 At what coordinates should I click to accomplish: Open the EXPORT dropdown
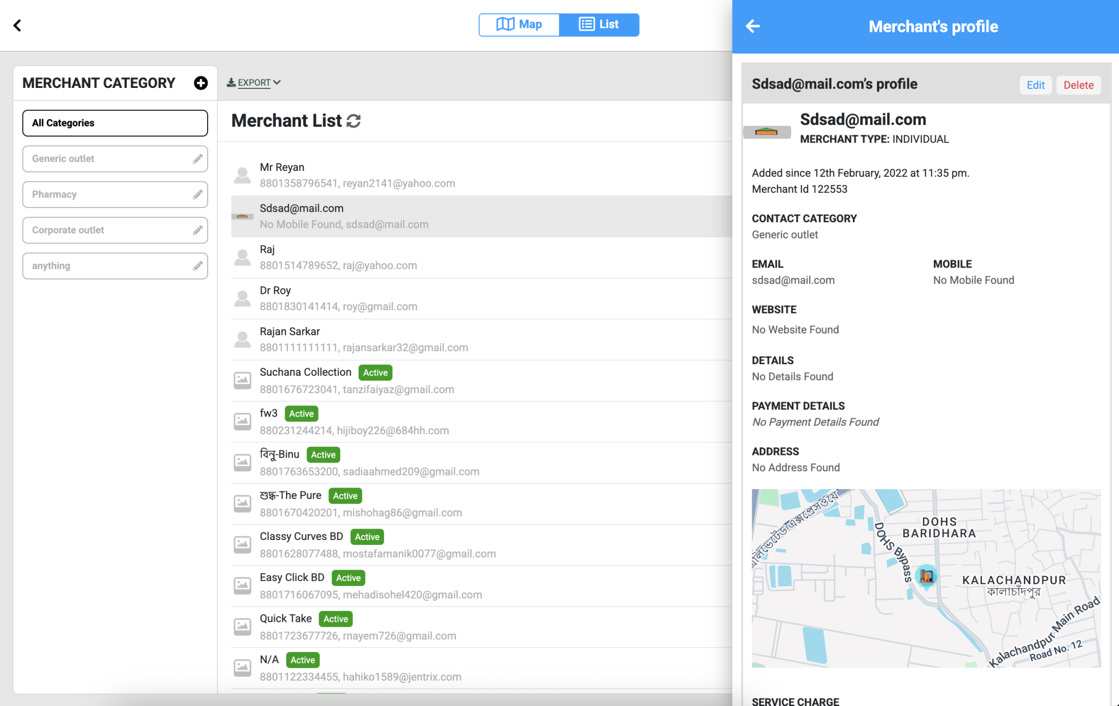point(254,82)
